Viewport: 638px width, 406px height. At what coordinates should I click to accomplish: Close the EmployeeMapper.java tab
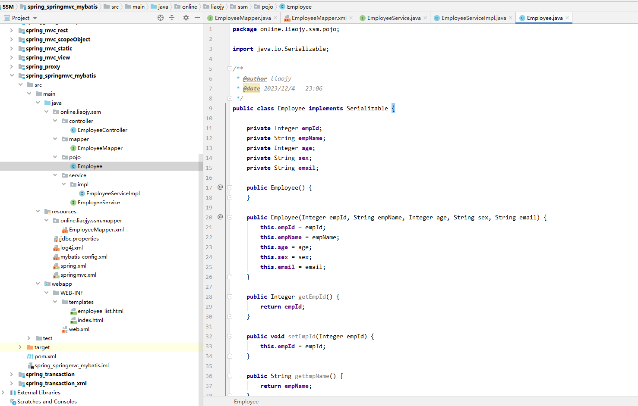click(x=275, y=18)
